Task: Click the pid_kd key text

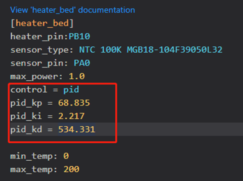Action: 26,130
